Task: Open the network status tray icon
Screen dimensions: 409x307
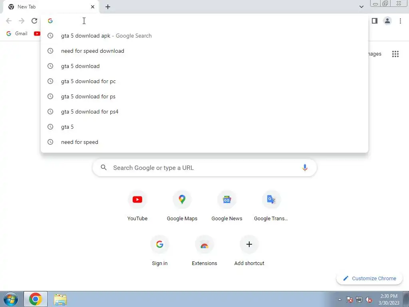Action: 359,299
